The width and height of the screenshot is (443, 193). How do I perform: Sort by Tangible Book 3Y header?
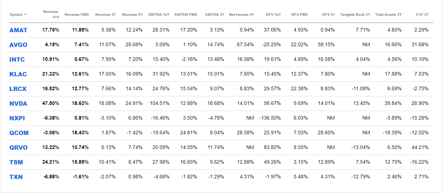pos(355,15)
